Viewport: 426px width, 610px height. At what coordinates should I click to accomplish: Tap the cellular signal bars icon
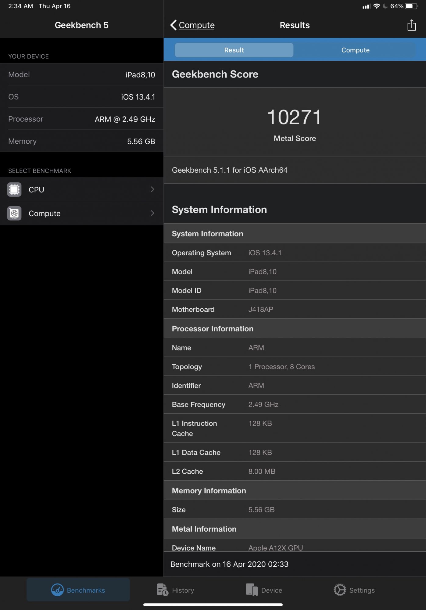[366, 6]
